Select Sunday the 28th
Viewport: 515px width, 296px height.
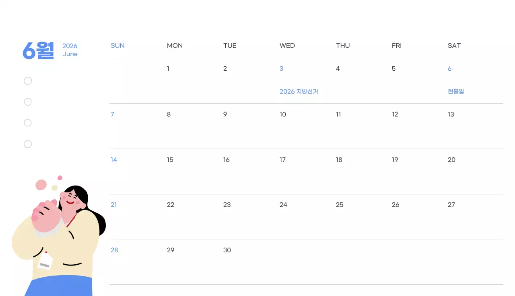pos(114,250)
